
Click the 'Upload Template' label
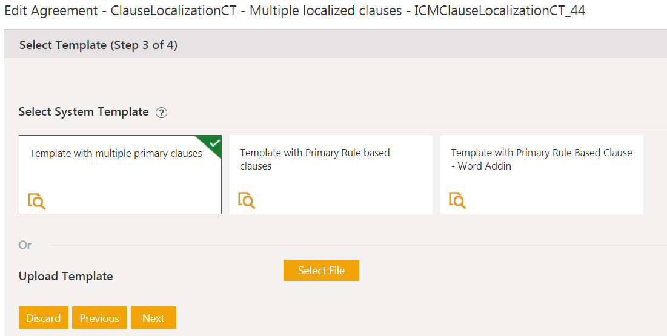pos(65,277)
